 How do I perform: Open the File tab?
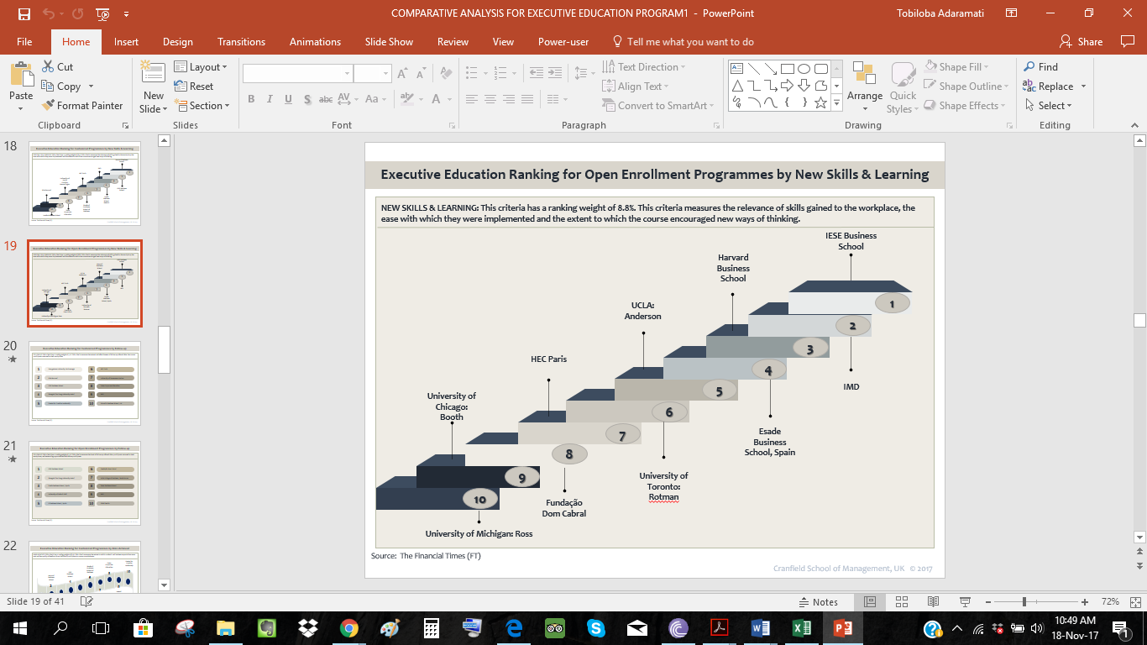click(24, 42)
